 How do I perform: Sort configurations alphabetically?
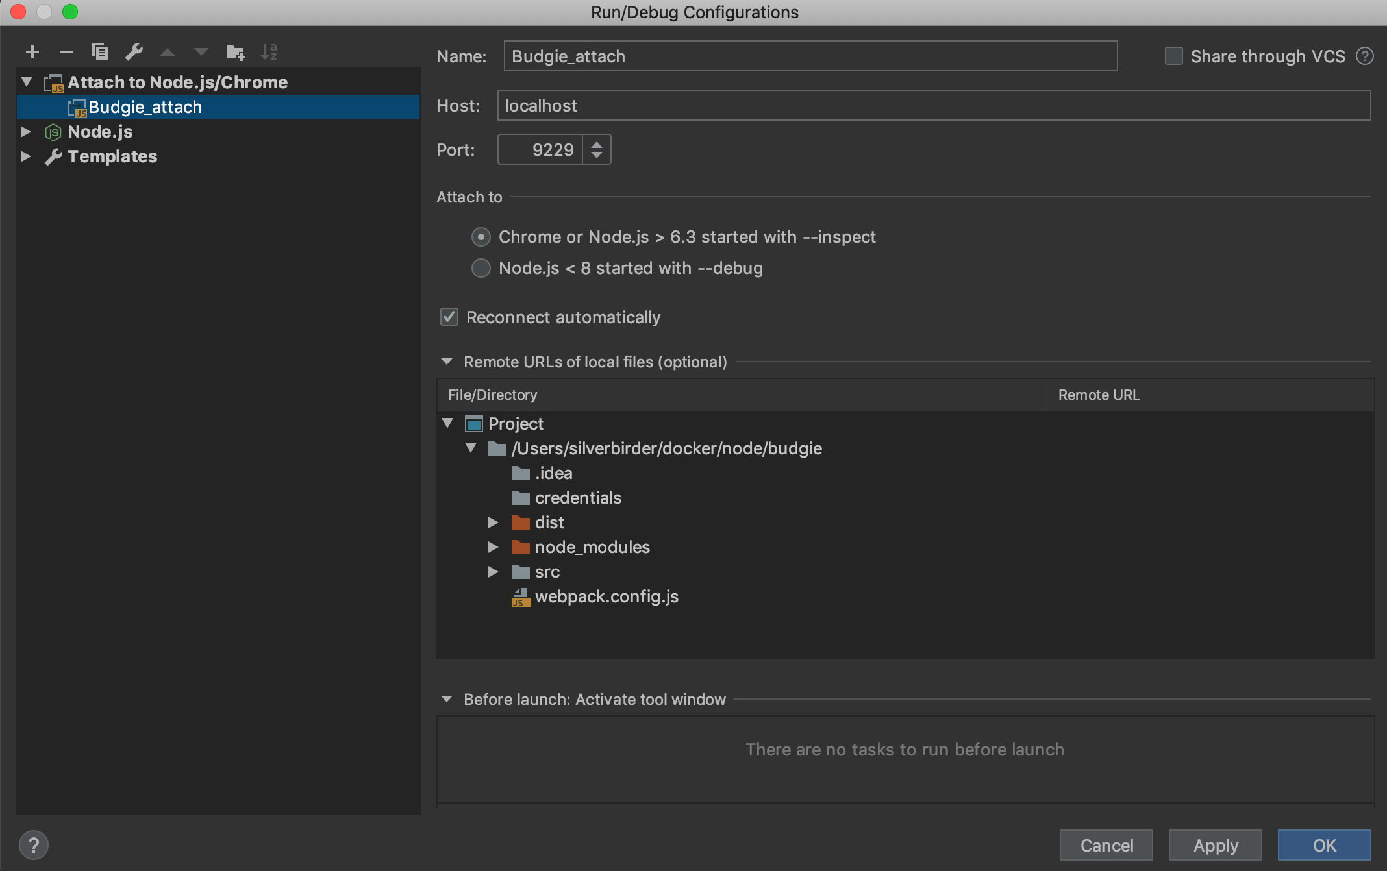(x=269, y=52)
